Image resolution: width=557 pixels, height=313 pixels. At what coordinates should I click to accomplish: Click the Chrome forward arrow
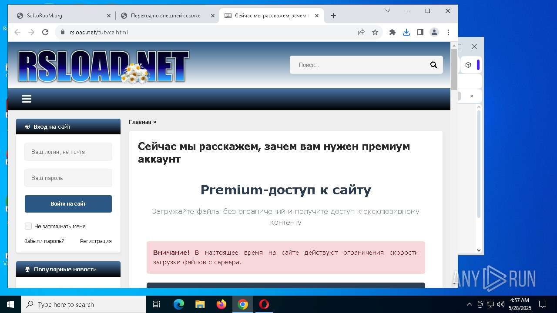[x=31, y=32]
